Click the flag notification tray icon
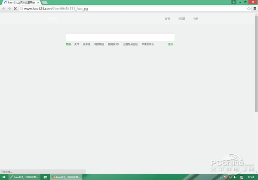The width and height of the screenshot is (258, 180). tap(225, 177)
